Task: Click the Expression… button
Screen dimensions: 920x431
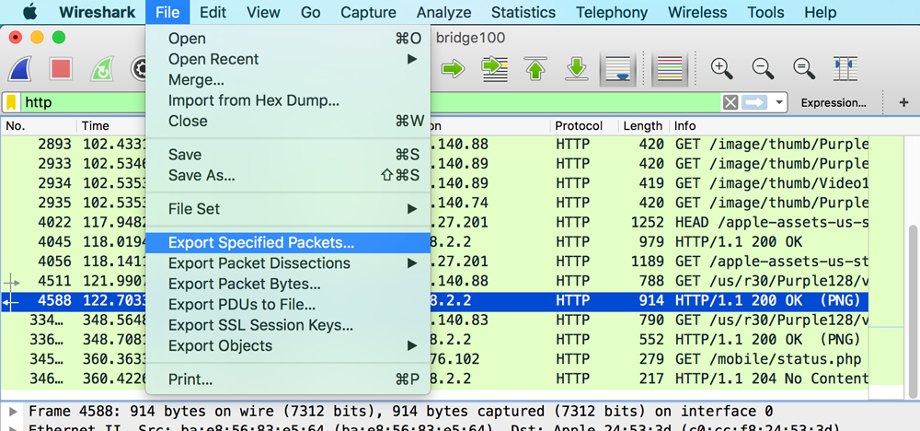Action: click(834, 103)
